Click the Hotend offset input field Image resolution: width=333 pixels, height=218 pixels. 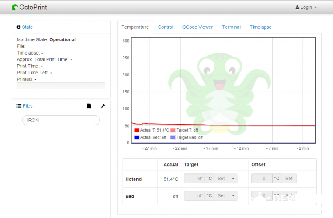tap(262, 179)
